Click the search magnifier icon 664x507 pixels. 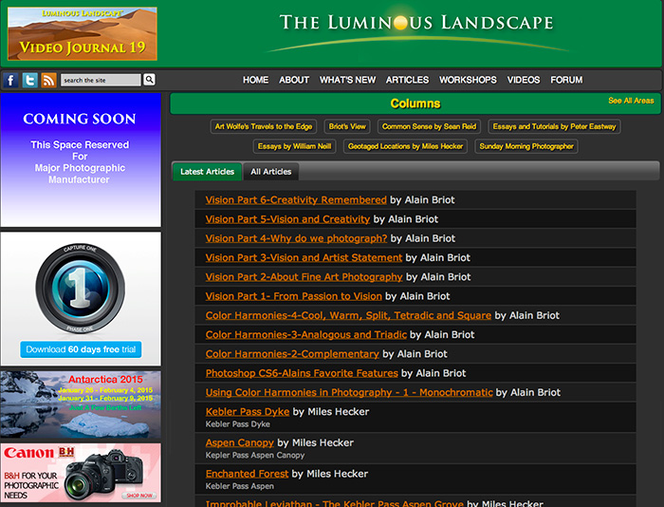(x=150, y=81)
